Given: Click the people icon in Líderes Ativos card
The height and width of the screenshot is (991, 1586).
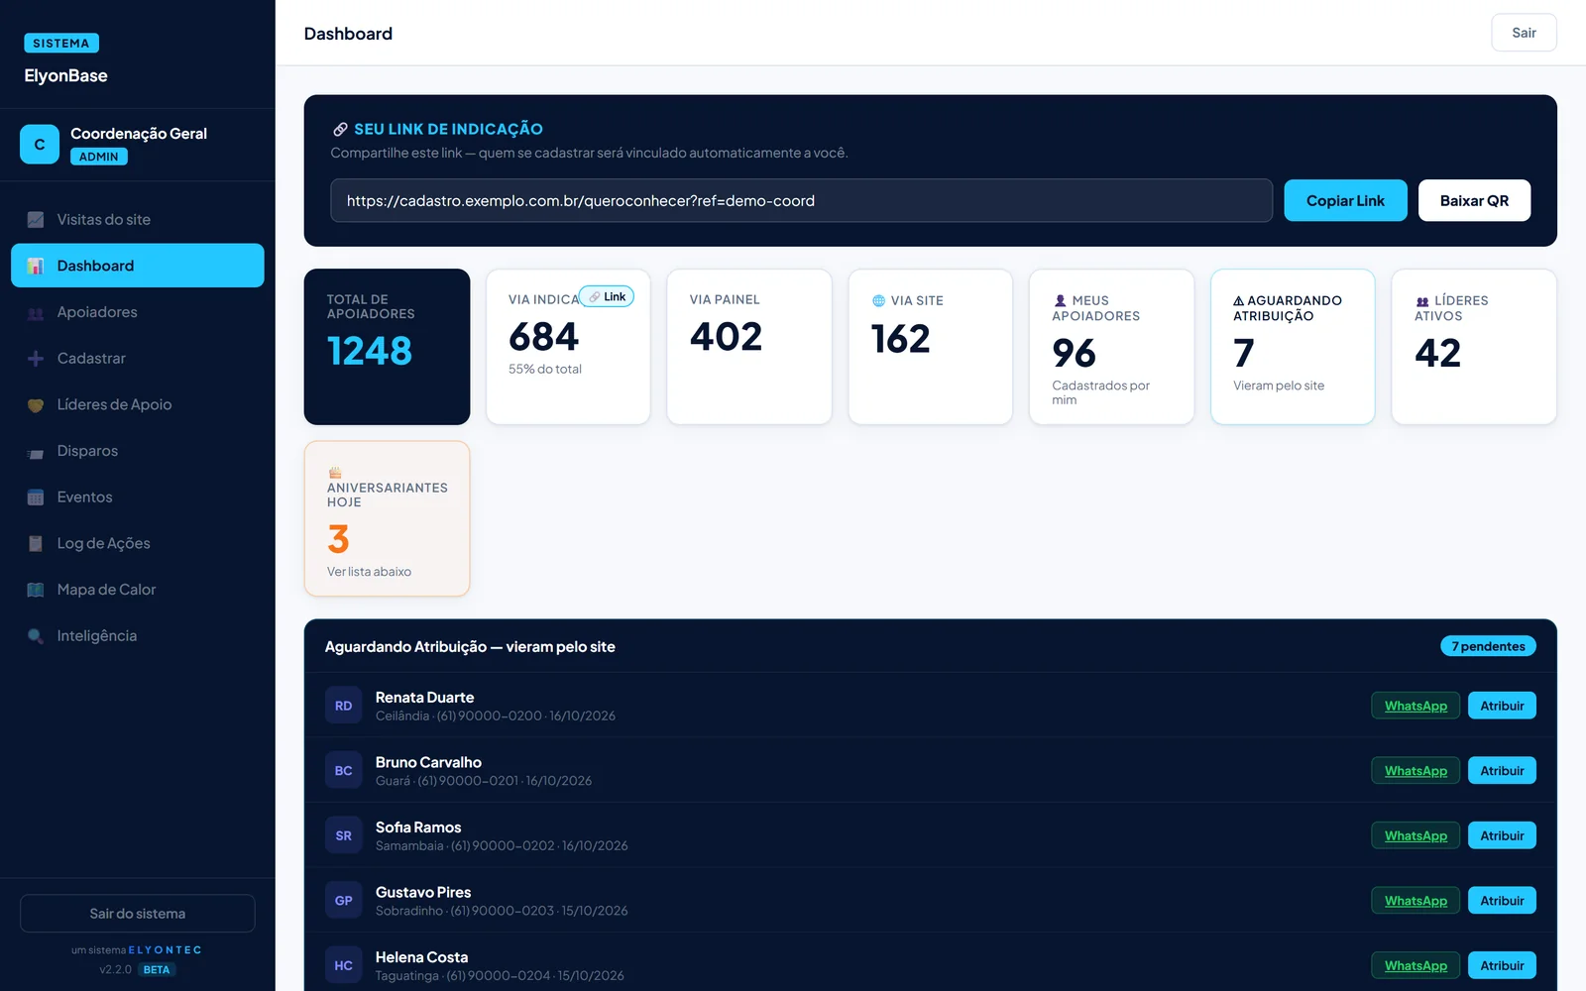Looking at the screenshot, I should pyautogui.click(x=1422, y=300).
